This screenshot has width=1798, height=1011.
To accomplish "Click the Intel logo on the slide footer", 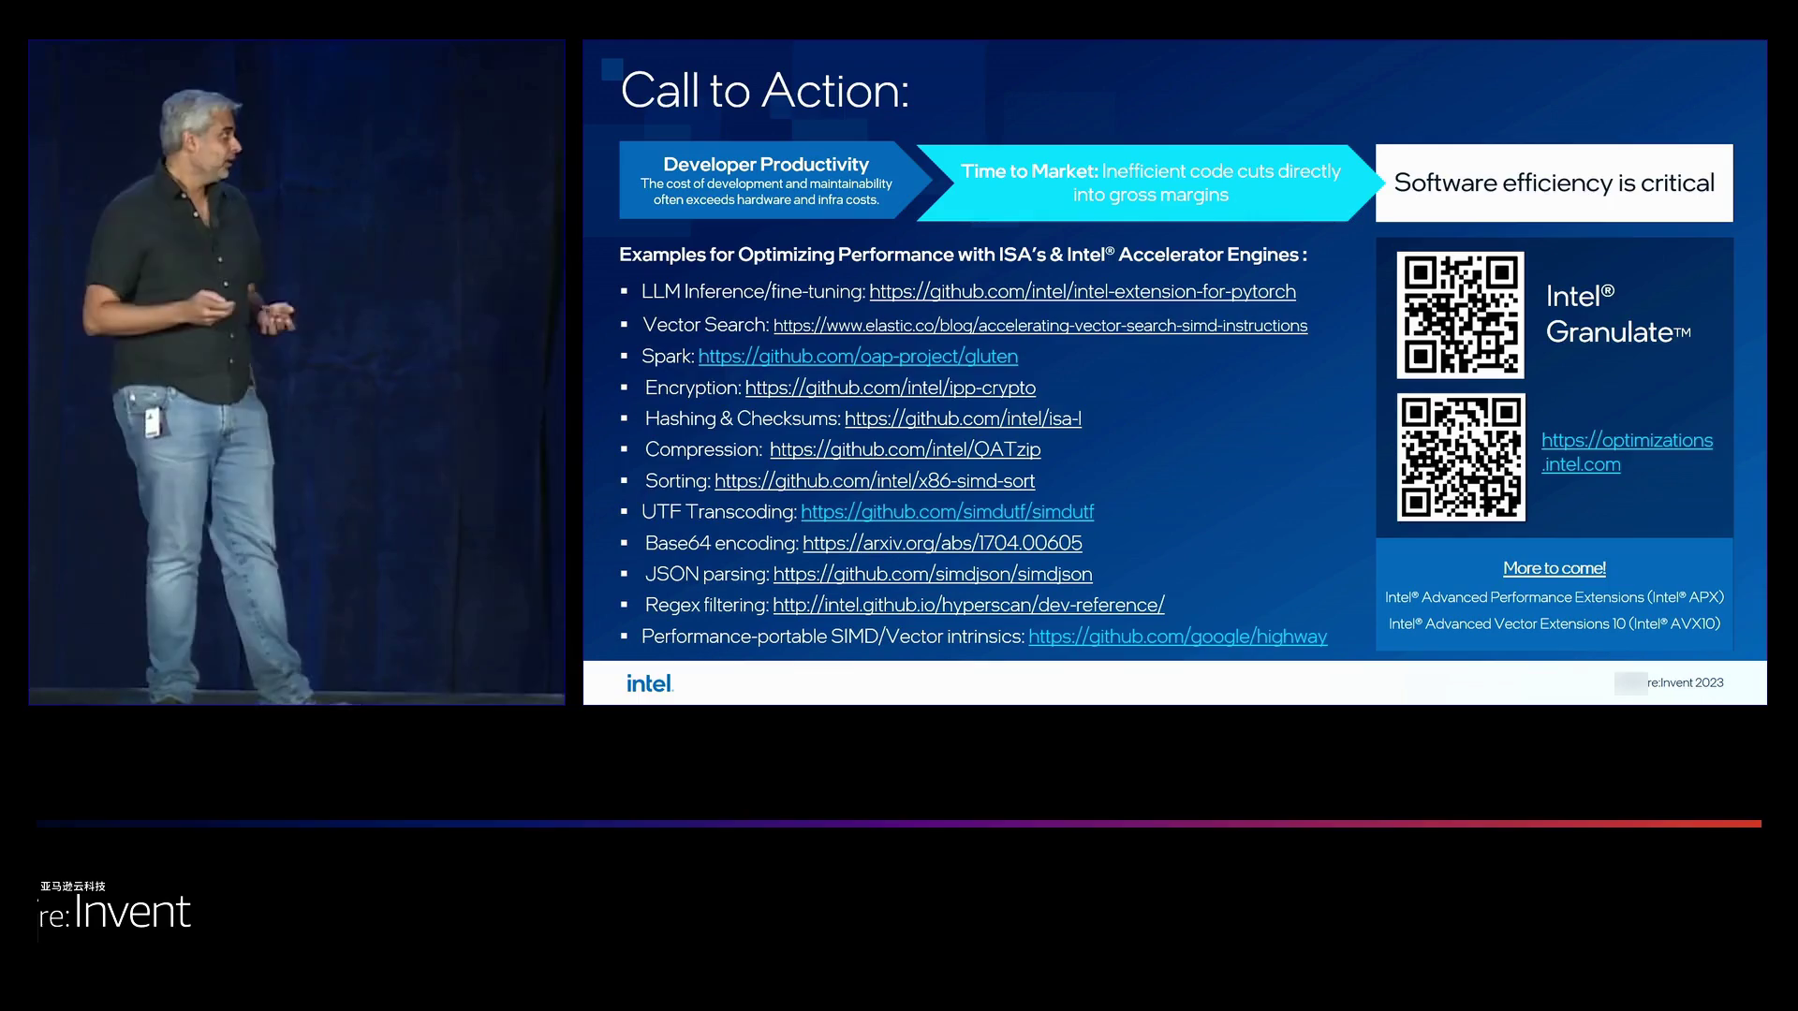I will (649, 683).
